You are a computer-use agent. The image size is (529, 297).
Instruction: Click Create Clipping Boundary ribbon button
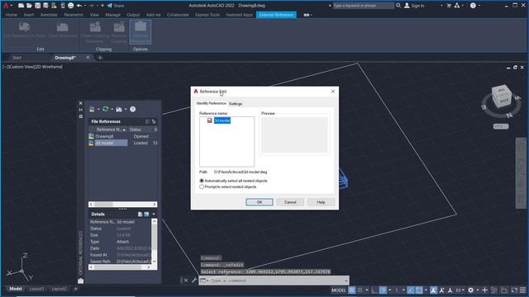click(95, 32)
